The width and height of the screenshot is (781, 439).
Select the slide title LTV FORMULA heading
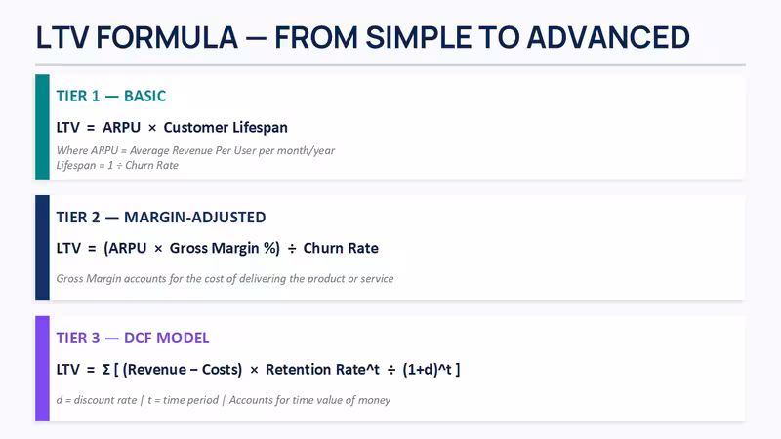coord(362,38)
